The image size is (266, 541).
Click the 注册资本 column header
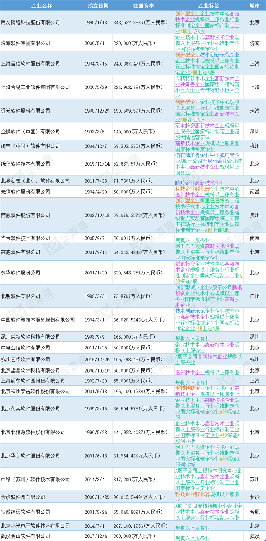[x=143, y=6]
